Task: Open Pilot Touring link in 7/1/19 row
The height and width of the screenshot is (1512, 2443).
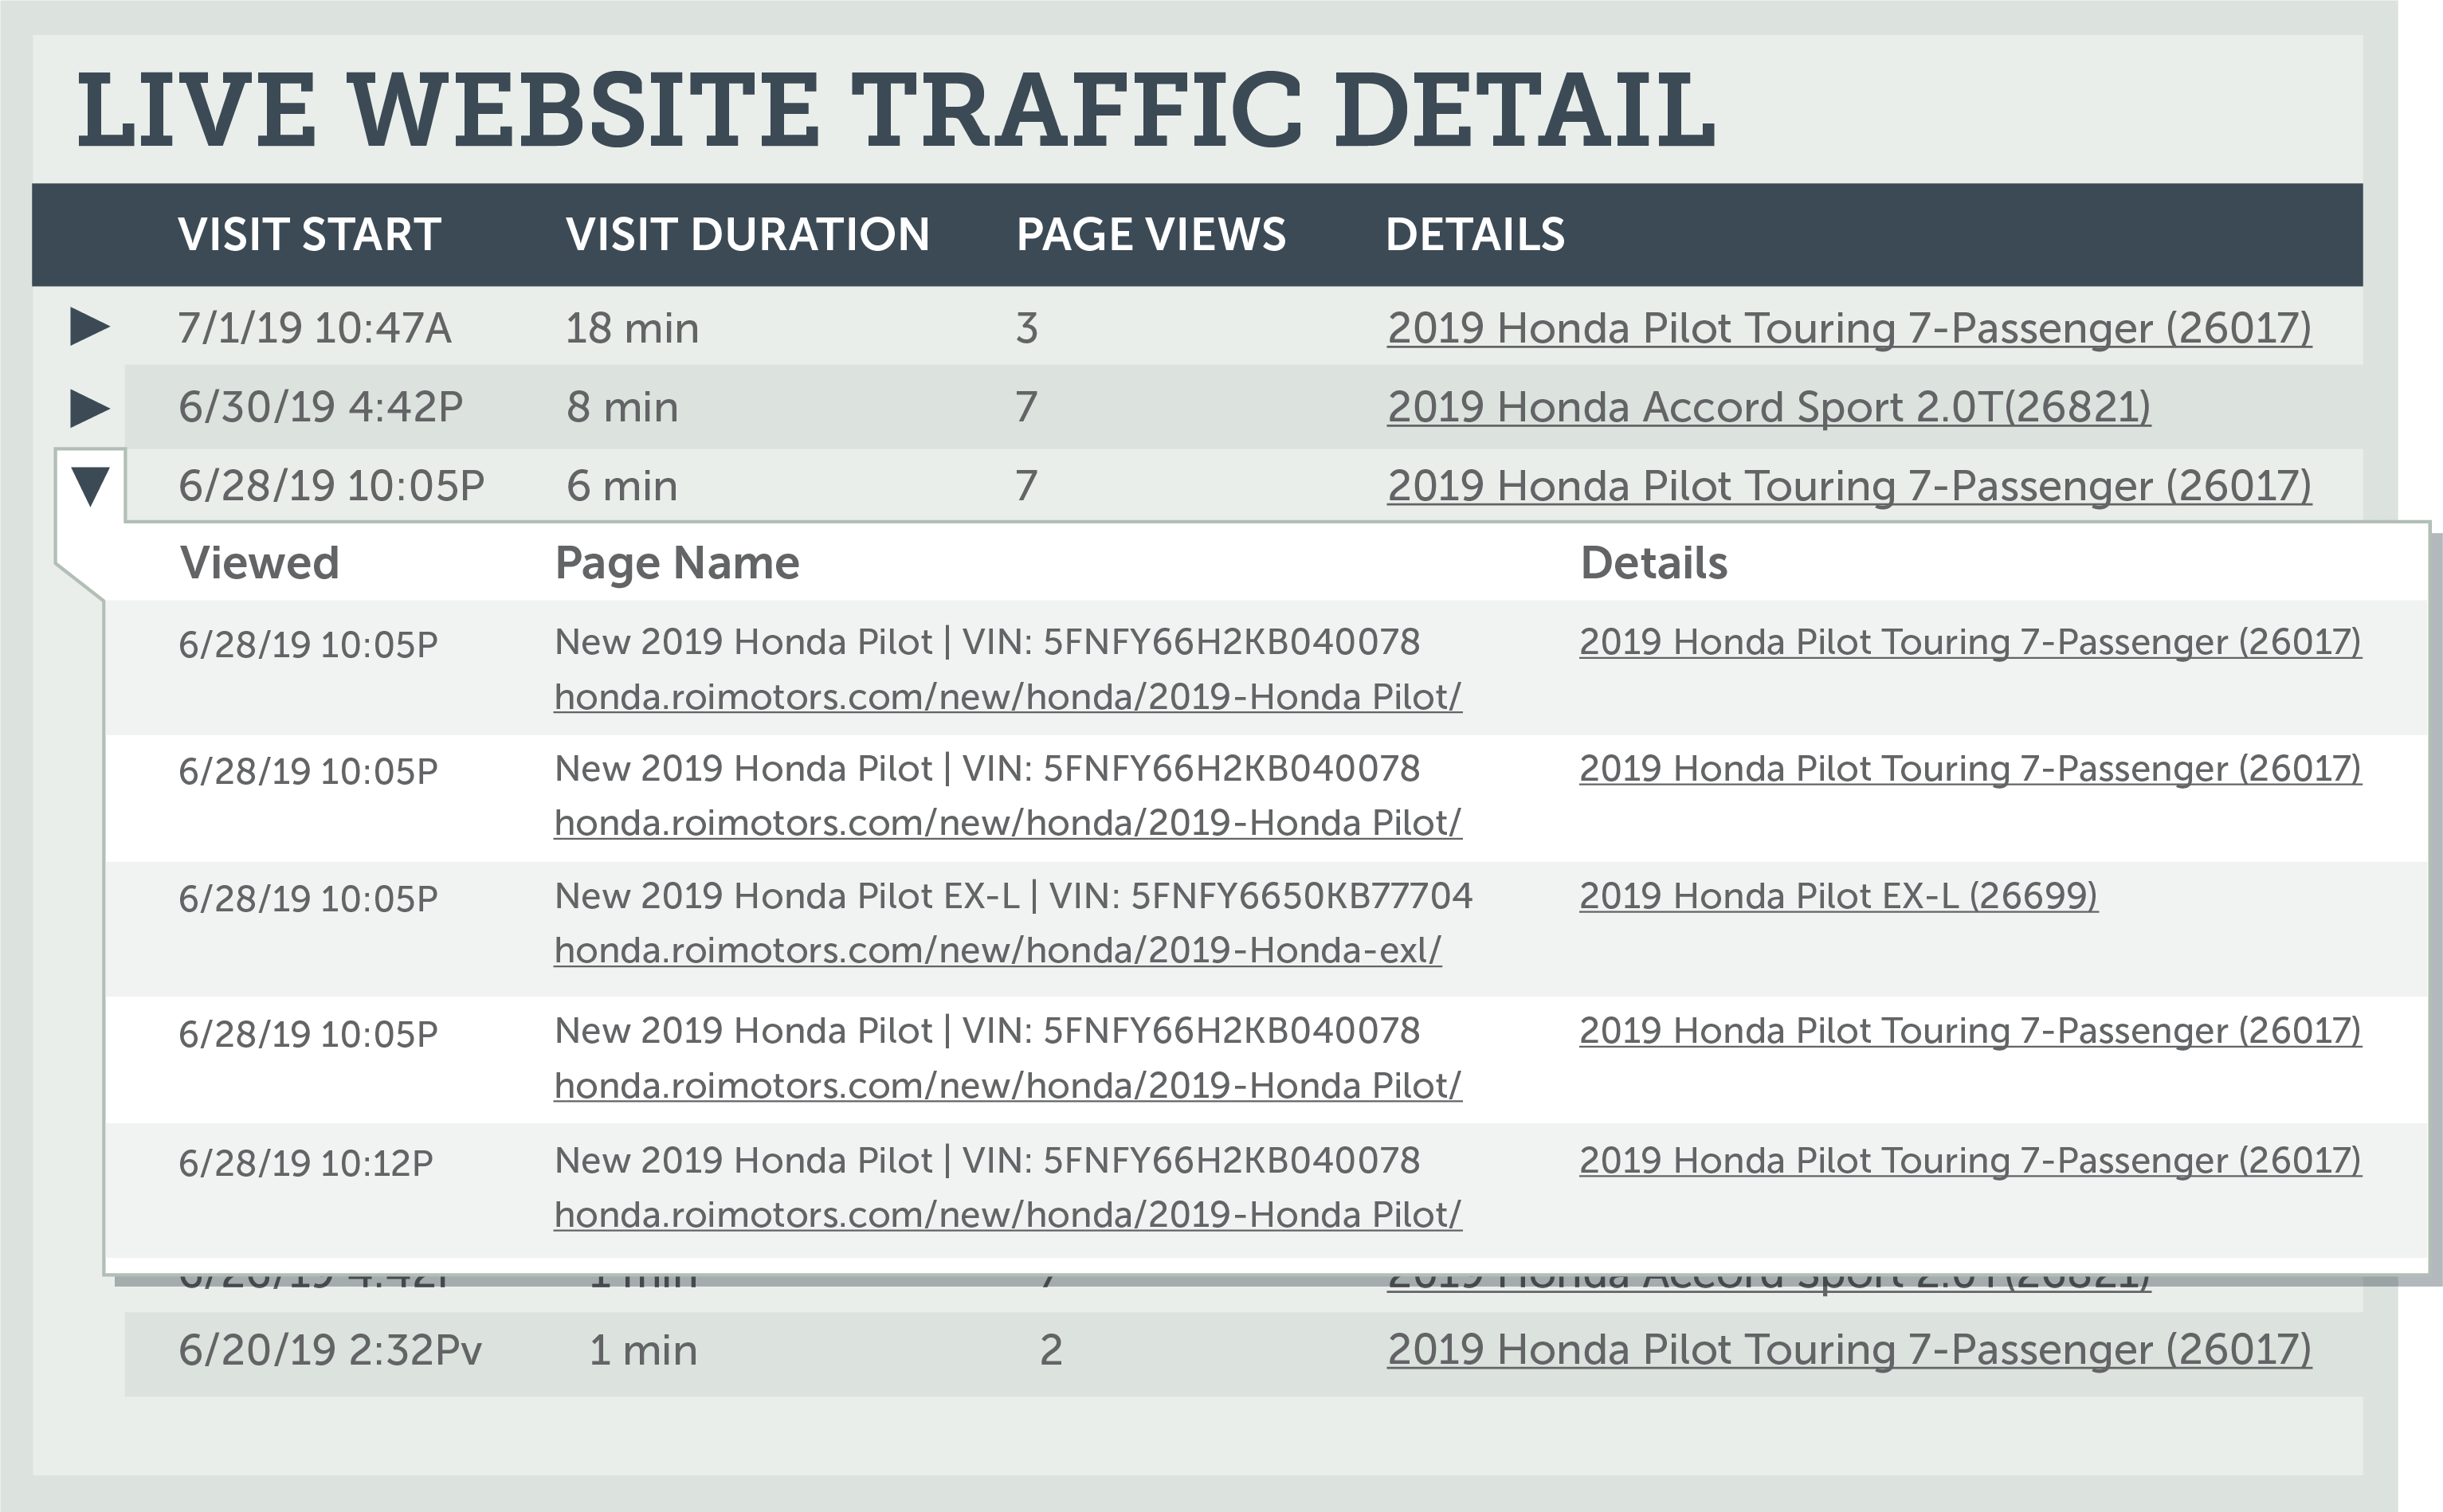Action: click(x=1849, y=329)
